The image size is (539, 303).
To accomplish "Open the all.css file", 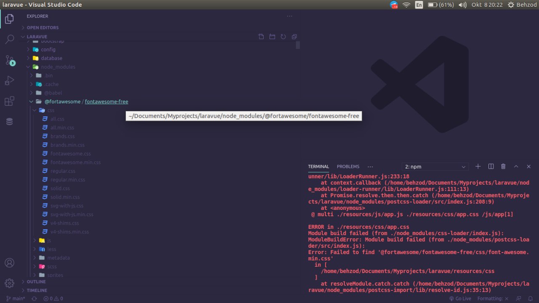I will pos(57,119).
